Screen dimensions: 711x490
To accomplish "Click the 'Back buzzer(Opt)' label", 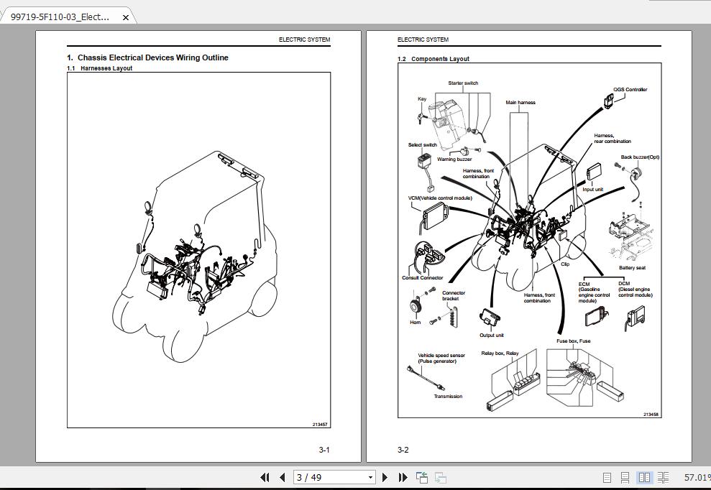I will click(x=640, y=157).
